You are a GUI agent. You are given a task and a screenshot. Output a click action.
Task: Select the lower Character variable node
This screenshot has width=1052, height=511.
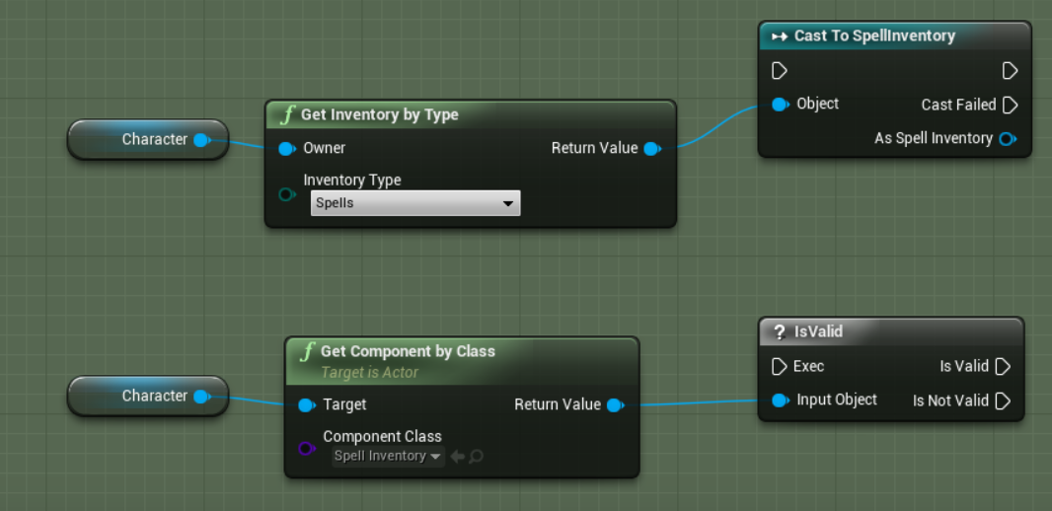tap(148, 397)
